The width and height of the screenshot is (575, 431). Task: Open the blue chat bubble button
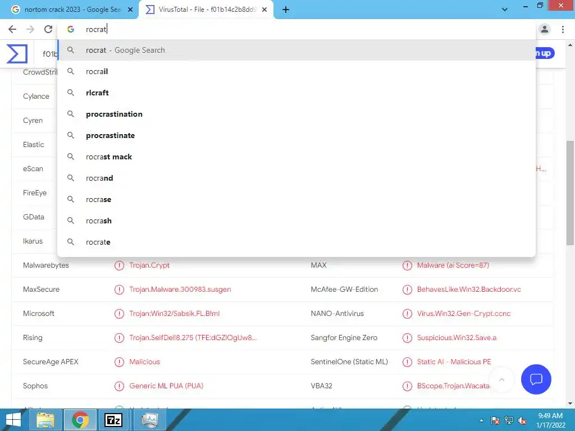point(536,379)
